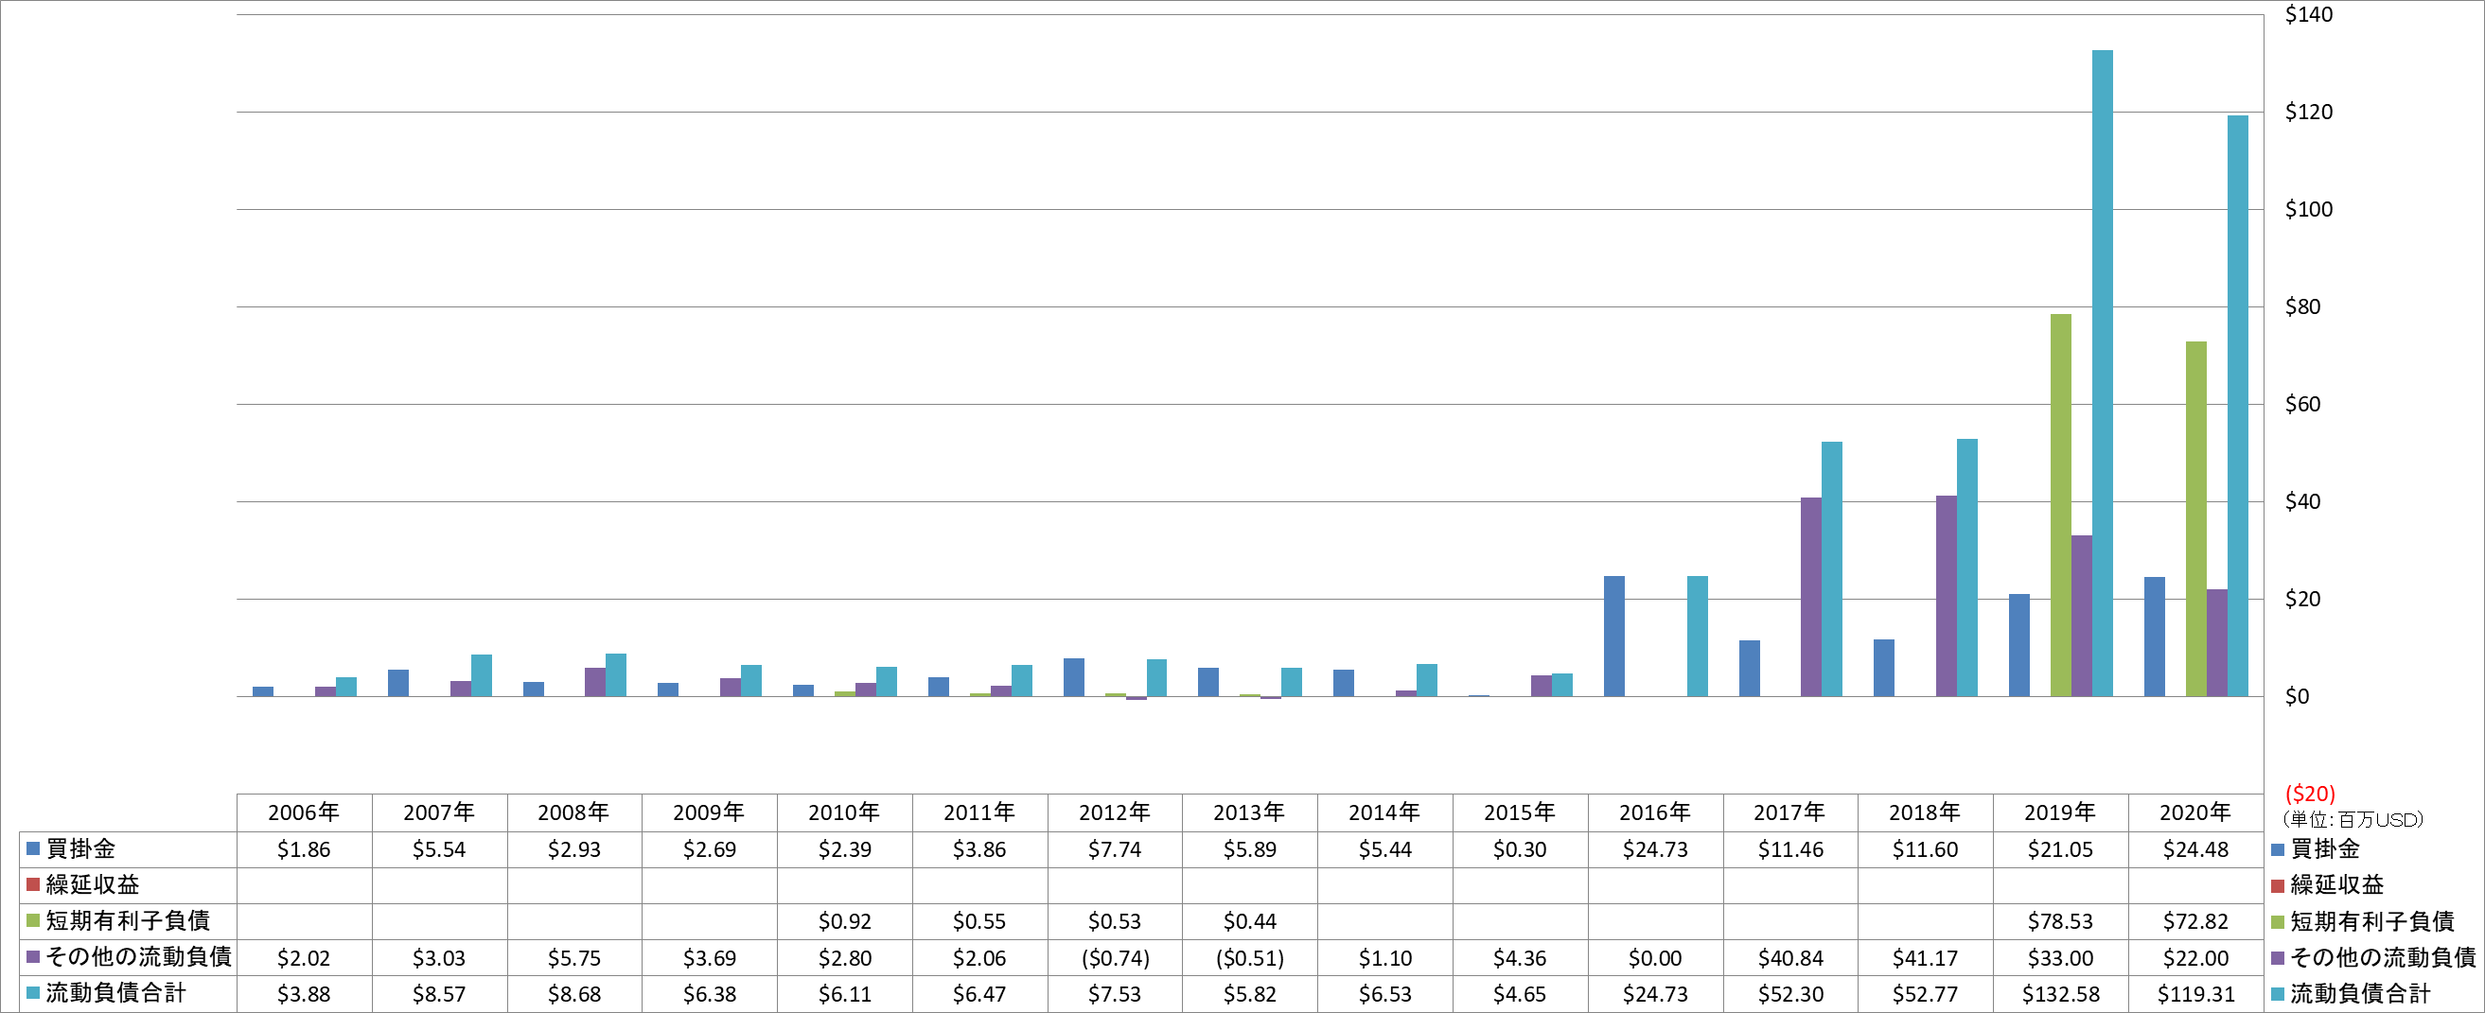Click the $0.00 cell under 2016年
Screen dimensions: 2485x1013
(x=1654, y=958)
